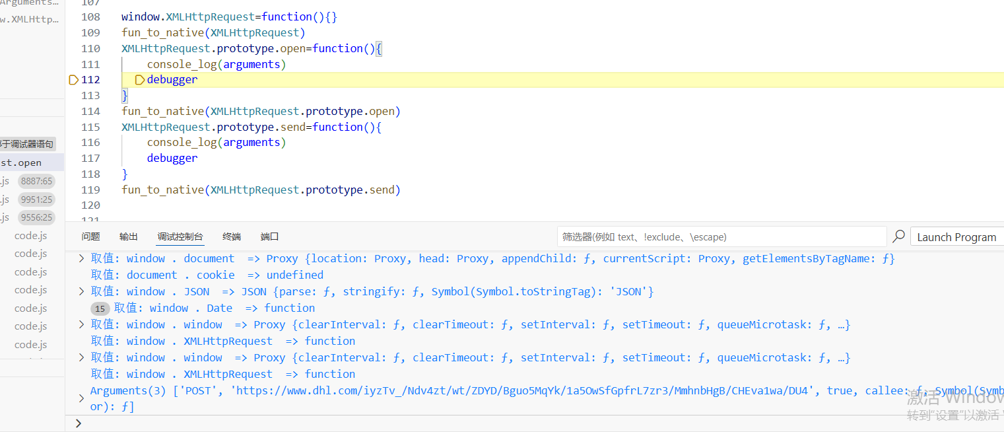
Task: Click the 9556:25 line badge in call stack
Action: point(36,217)
